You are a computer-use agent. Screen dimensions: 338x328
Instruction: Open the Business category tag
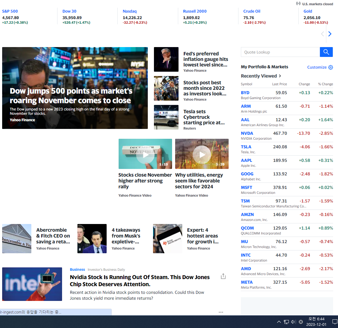pyautogui.click(x=77, y=270)
